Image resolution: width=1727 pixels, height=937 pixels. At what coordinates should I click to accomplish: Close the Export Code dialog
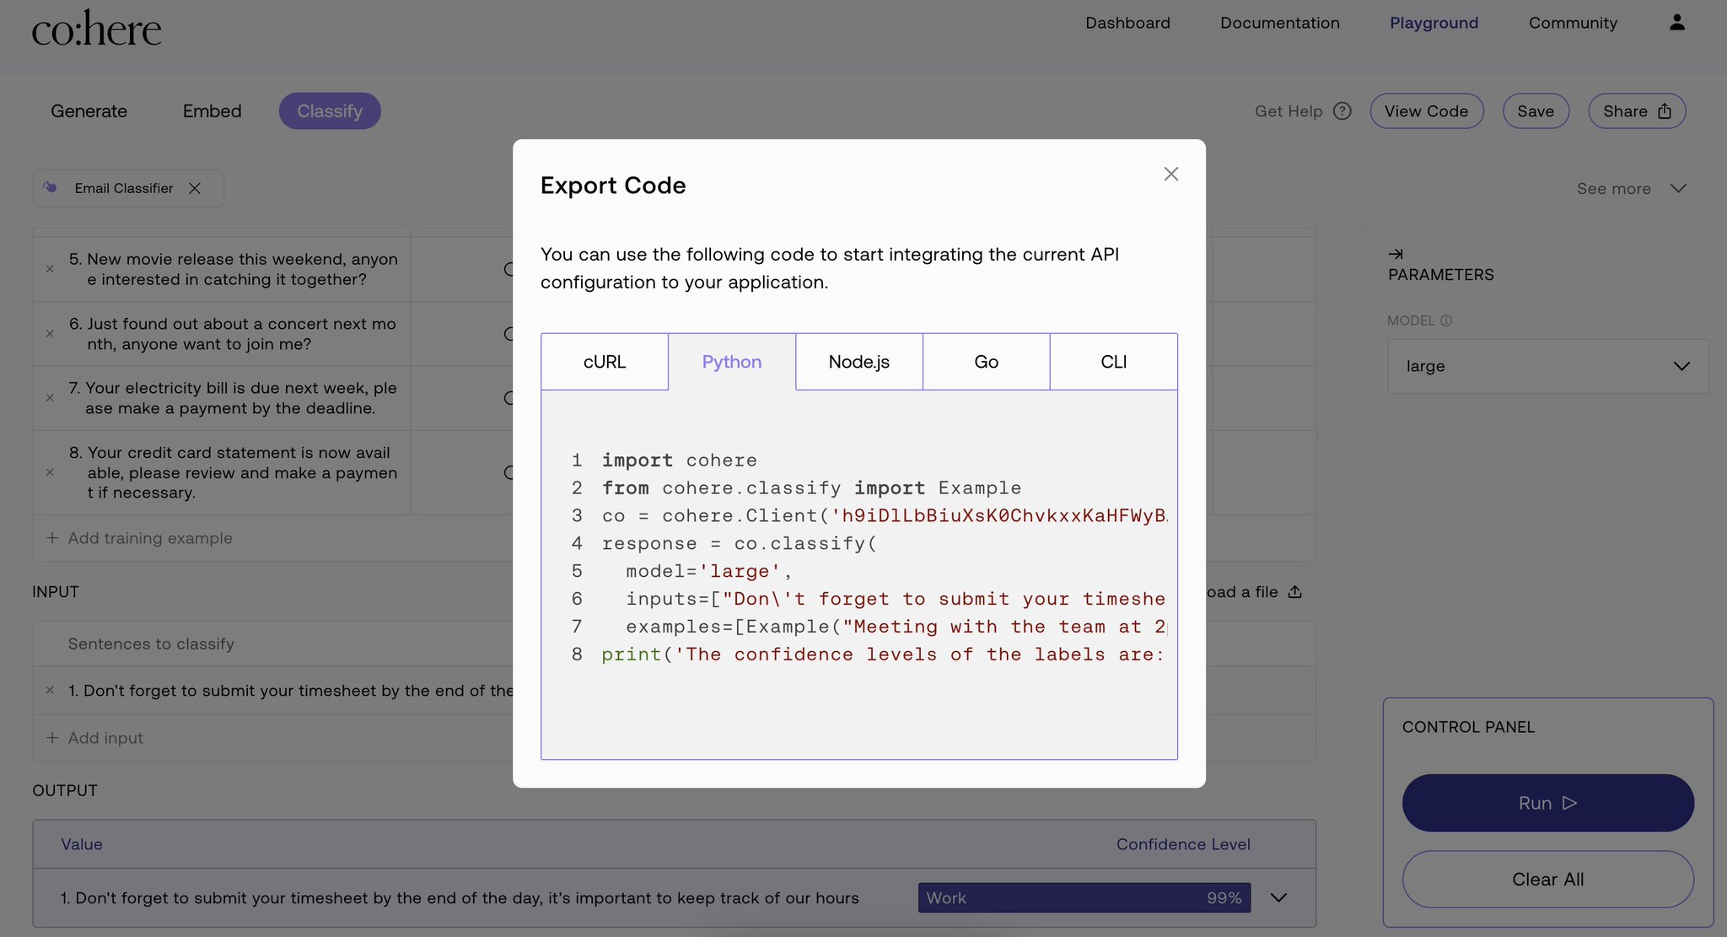pos(1170,174)
